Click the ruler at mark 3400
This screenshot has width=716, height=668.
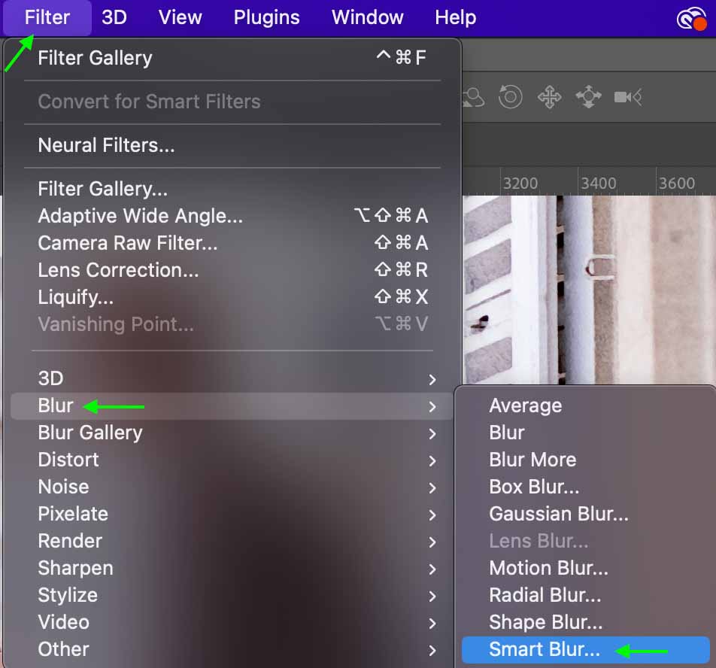click(598, 183)
